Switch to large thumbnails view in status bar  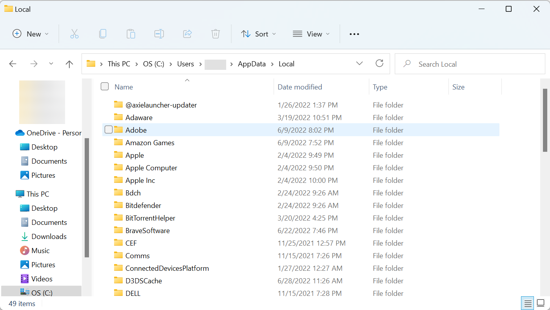tap(541, 303)
